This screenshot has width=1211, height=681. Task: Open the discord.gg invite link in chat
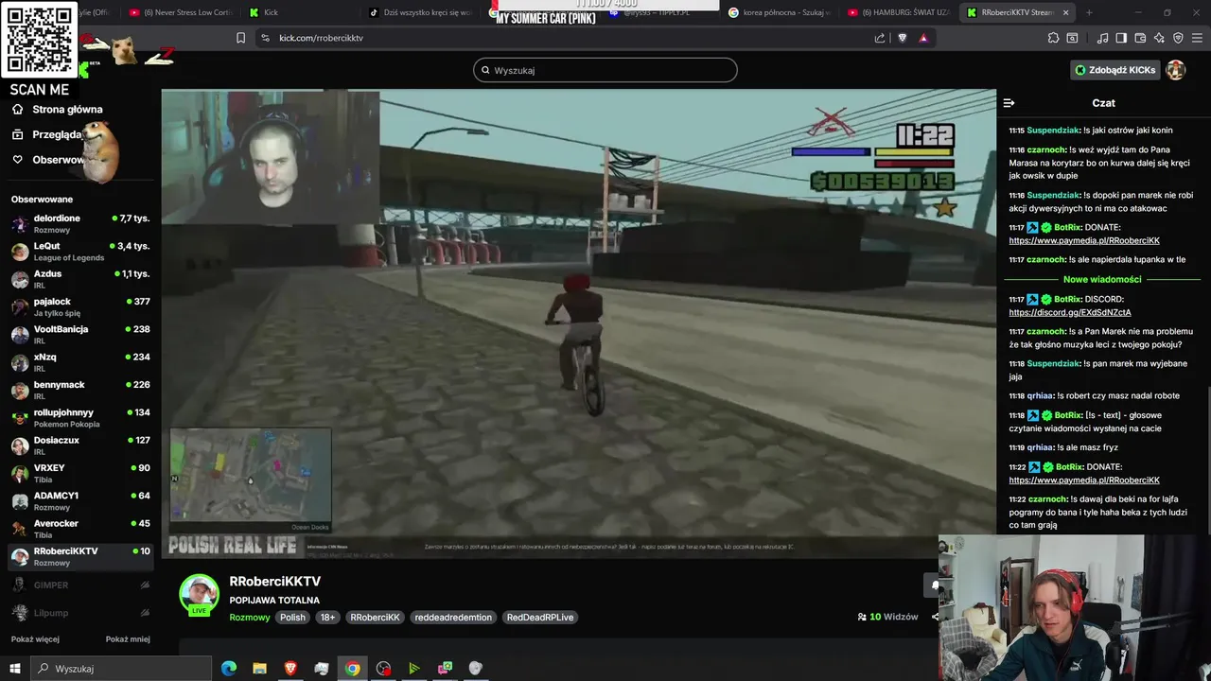[1070, 312]
